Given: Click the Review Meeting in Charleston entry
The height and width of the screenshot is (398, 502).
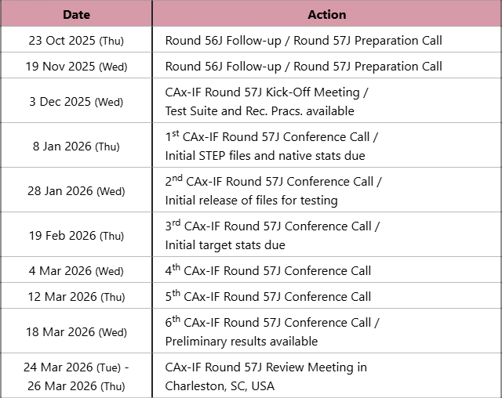Looking at the screenshot, I should [266, 376].
